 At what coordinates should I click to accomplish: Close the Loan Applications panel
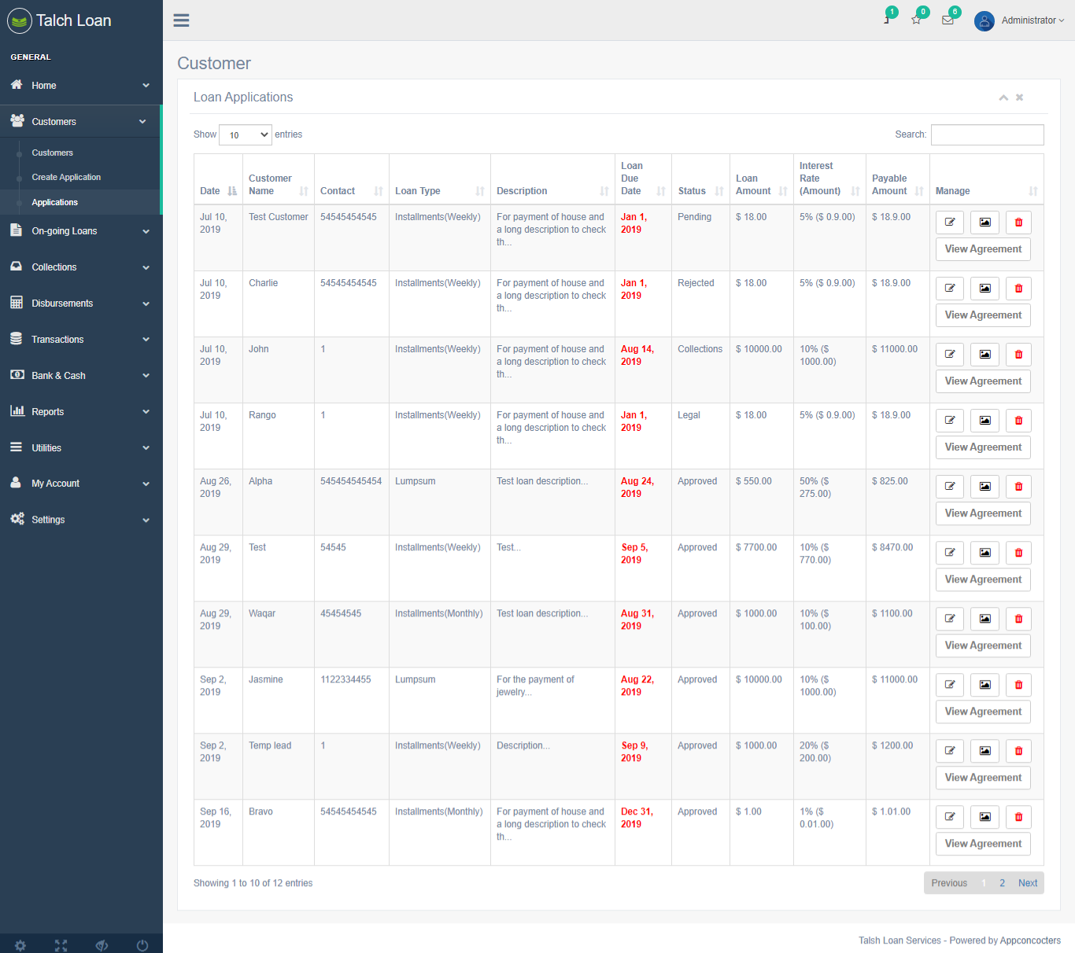(1019, 98)
